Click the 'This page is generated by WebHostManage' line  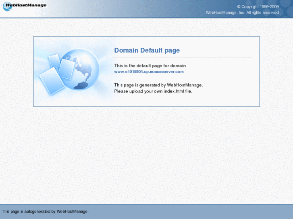(158, 85)
